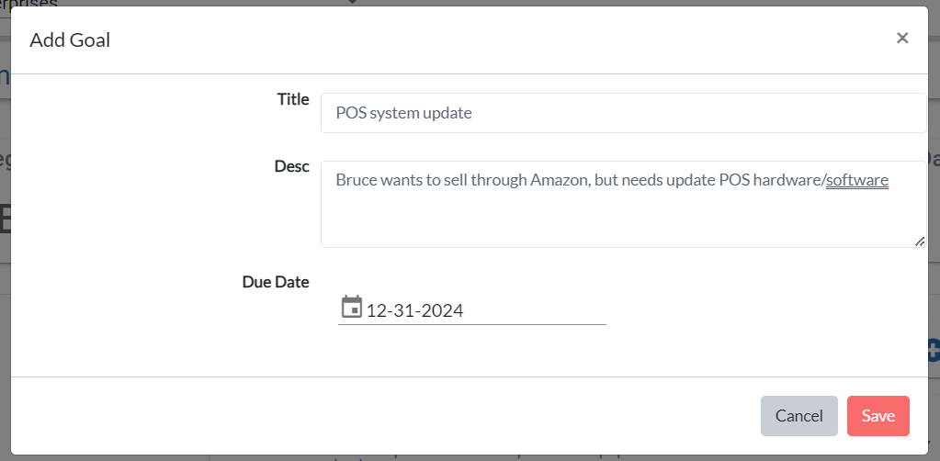Close the Add Goal dialog with the X
940x461 pixels.
tap(902, 39)
